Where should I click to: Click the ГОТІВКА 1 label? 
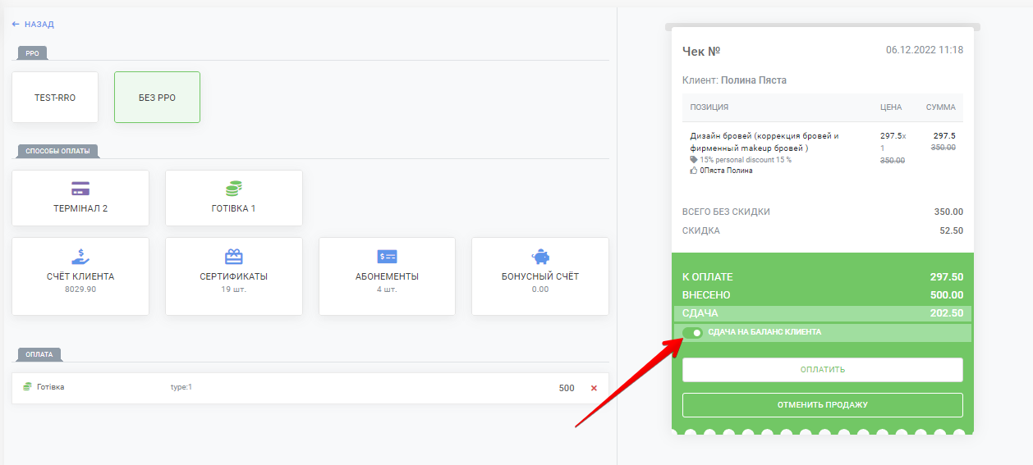click(x=234, y=208)
